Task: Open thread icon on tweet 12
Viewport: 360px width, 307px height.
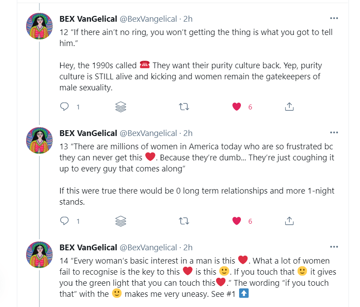Action: pyautogui.click(x=121, y=107)
